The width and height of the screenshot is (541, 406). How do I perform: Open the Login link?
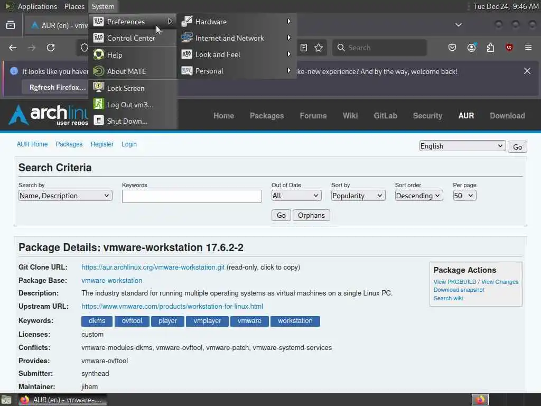(x=129, y=144)
